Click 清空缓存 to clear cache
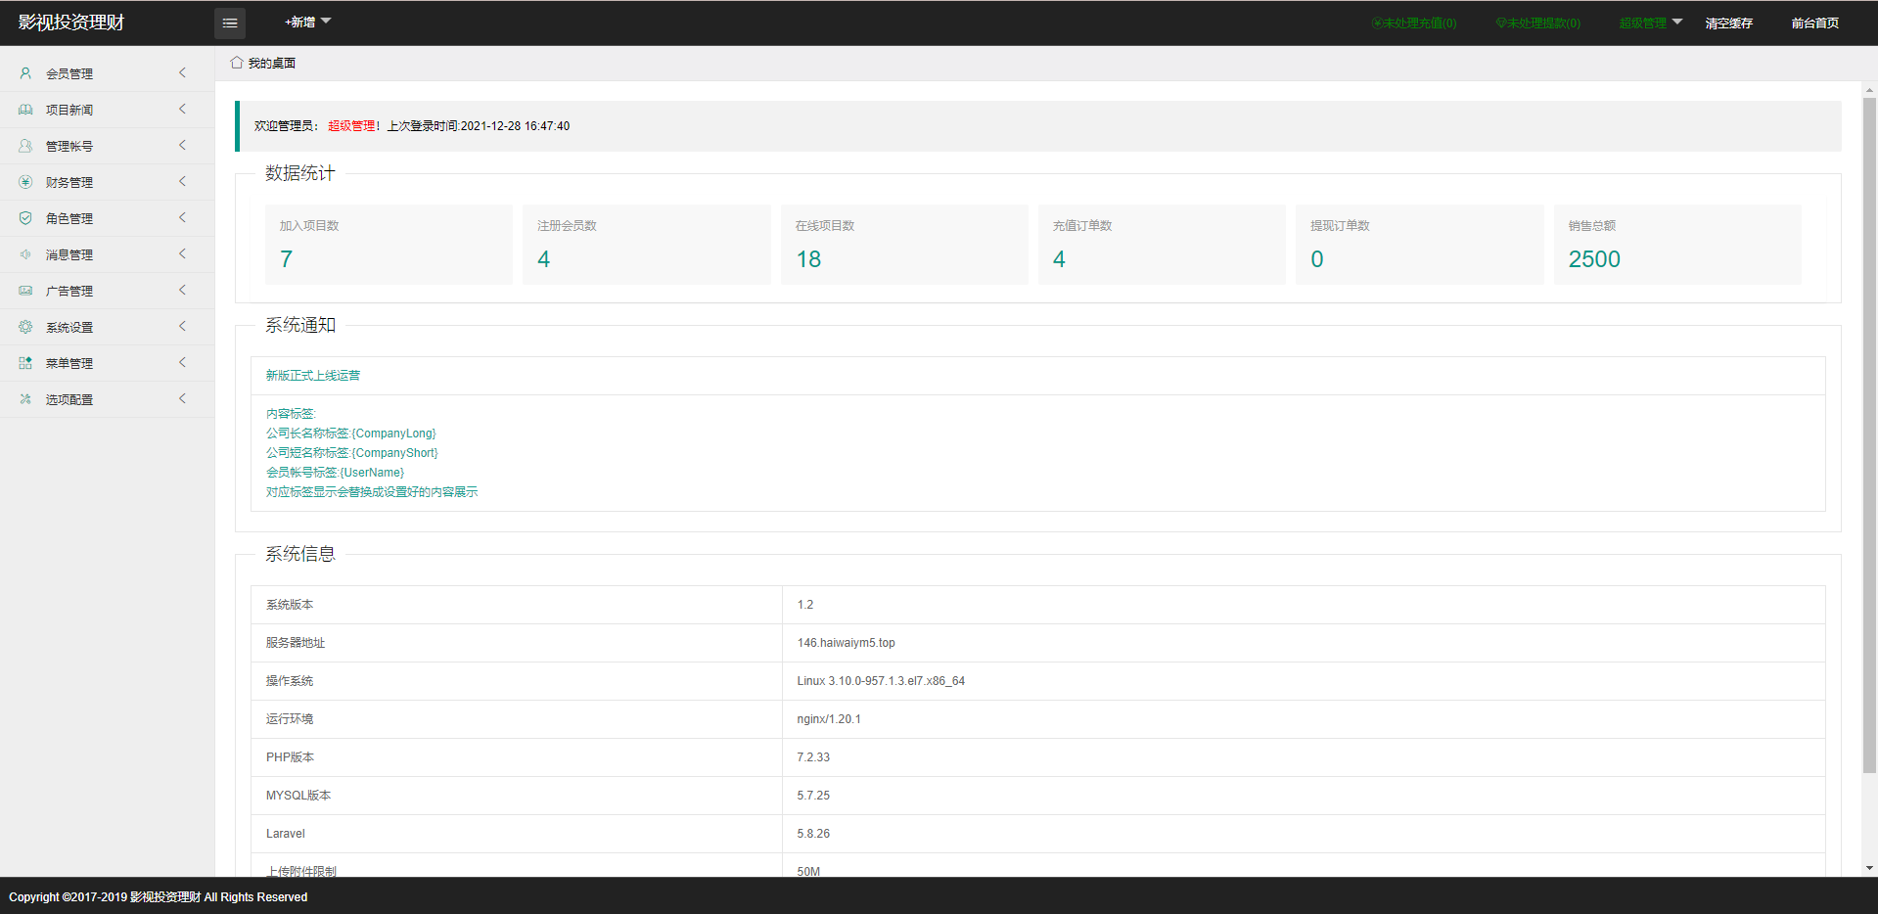1878x914 pixels. [1728, 23]
